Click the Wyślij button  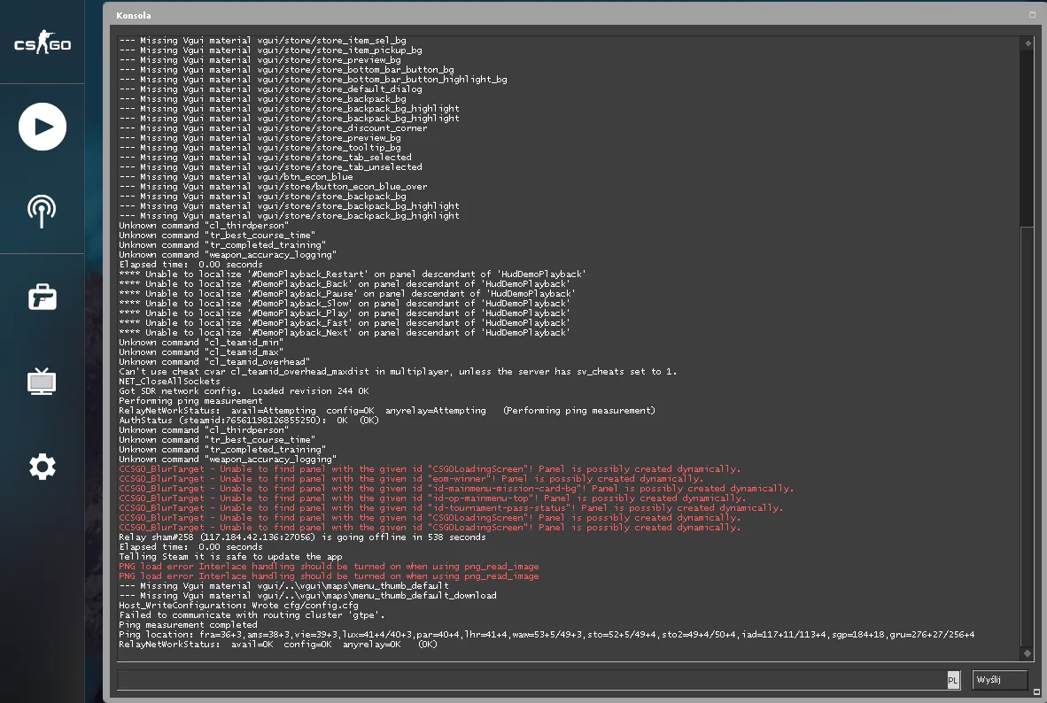[x=999, y=680]
